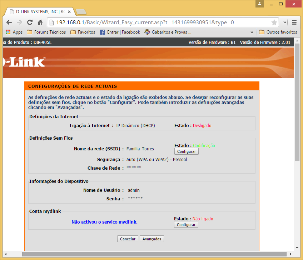The width and height of the screenshot is (303, 260).
Task: Click the CONFIGURAÇÕES DE REDE ACTUAIS heading
Action: pos(73,86)
